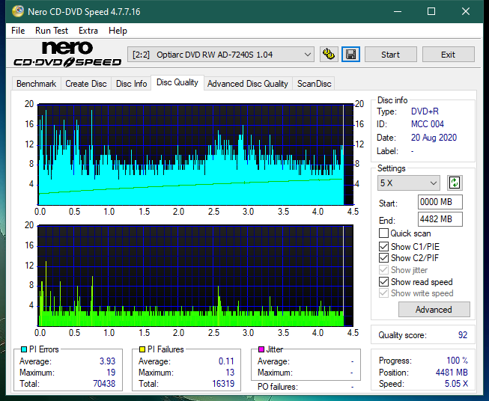Maximize the Nero CD-DVD Speed window

pos(431,11)
